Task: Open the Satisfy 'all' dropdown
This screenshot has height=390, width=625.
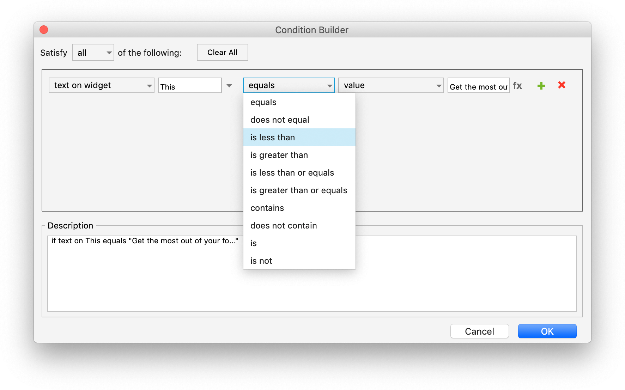Action: click(93, 53)
